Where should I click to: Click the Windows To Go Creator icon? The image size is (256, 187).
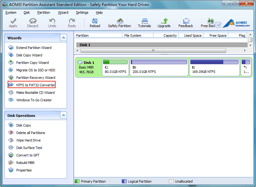point(11,100)
